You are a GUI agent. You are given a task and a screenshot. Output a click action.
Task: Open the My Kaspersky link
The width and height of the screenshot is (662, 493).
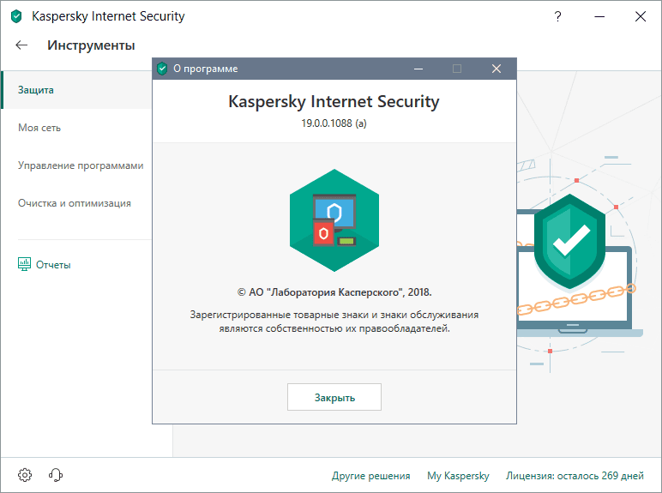tap(458, 476)
